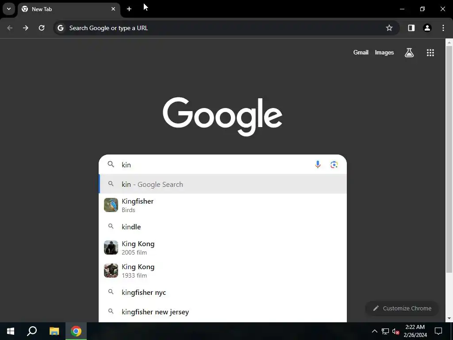
Task: Open Gmail link
Action: [x=361, y=52]
